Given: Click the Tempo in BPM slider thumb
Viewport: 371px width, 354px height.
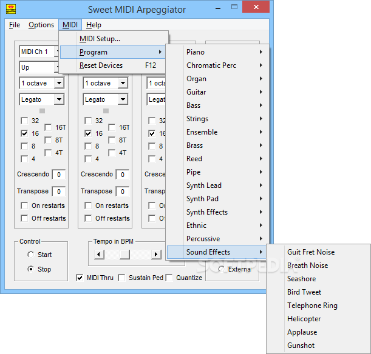Looking at the screenshot, I should click(124, 255).
